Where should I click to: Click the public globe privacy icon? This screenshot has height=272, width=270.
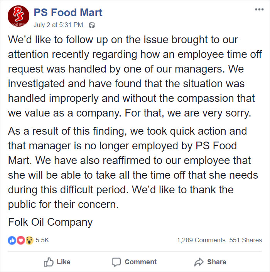[91, 25]
